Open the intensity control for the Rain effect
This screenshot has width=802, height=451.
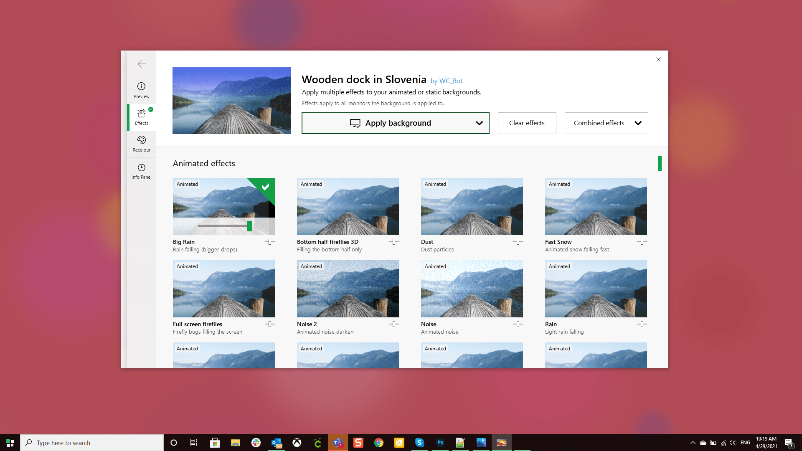(x=642, y=324)
